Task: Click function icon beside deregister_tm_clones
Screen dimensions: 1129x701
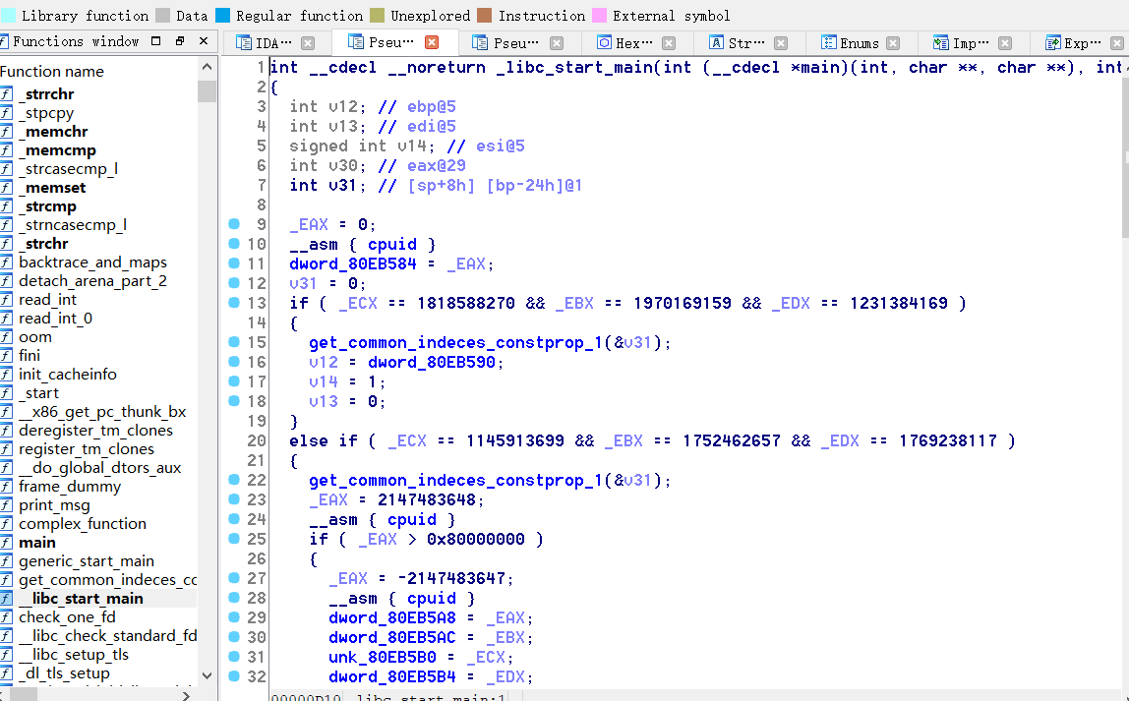Action: [7, 431]
